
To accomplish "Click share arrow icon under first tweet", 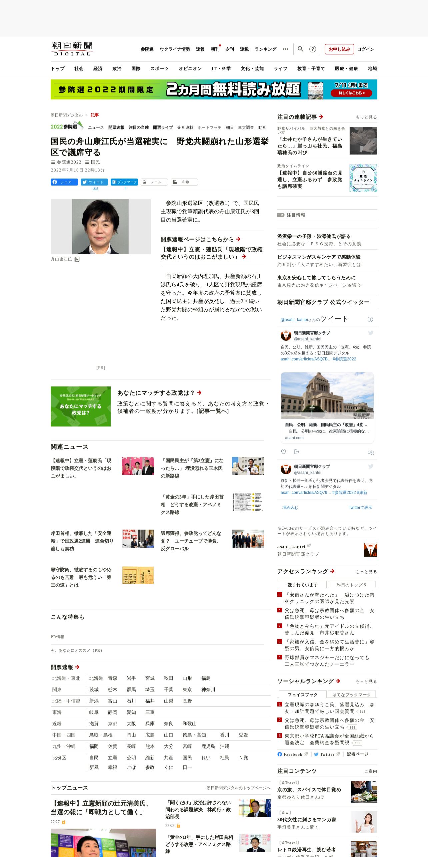I will click(297, 452).
